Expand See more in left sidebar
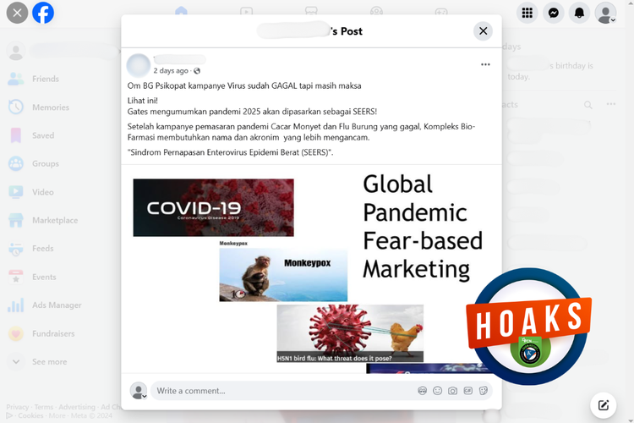634x423 pixels. click(x=49, y=361)
